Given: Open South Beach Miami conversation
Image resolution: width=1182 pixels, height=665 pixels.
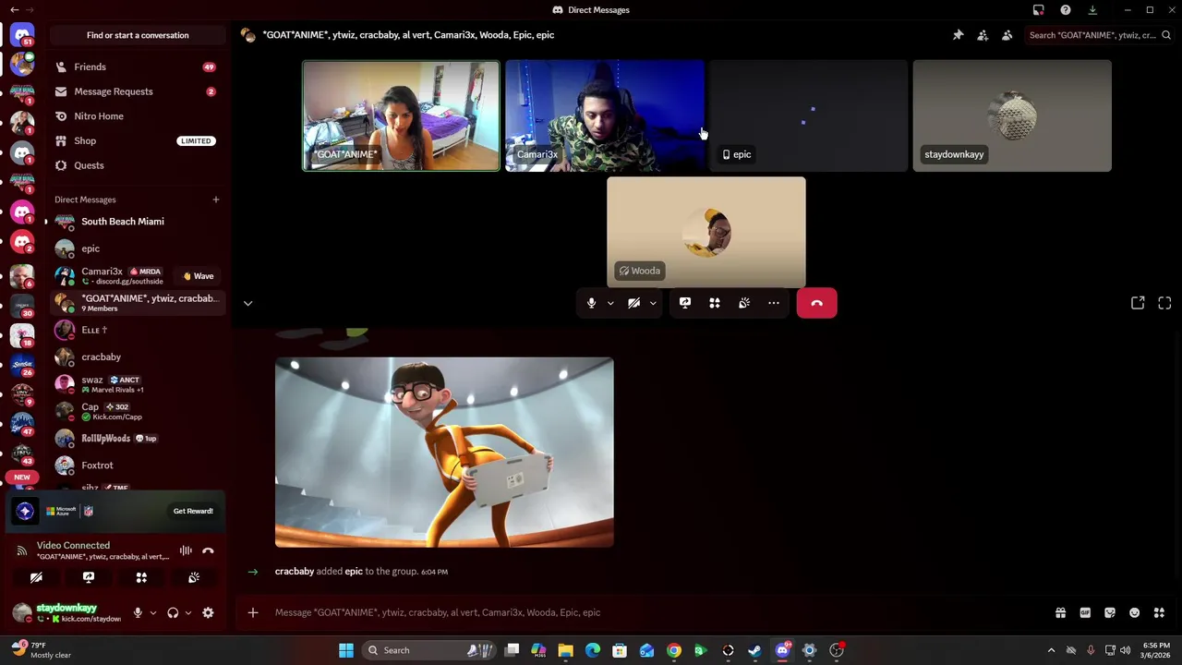Looking at the screenshot, I should pyautogui.click(x=138, y=222).
